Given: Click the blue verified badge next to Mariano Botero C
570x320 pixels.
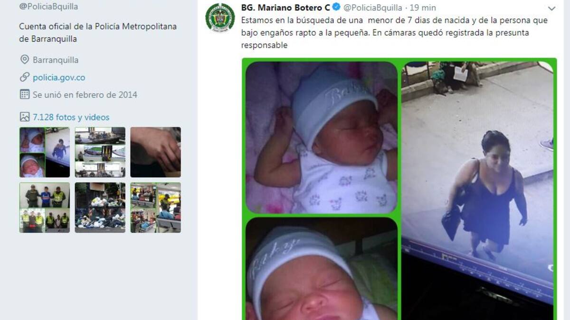Looking at the screenshot, I should (x=336, y=8).
